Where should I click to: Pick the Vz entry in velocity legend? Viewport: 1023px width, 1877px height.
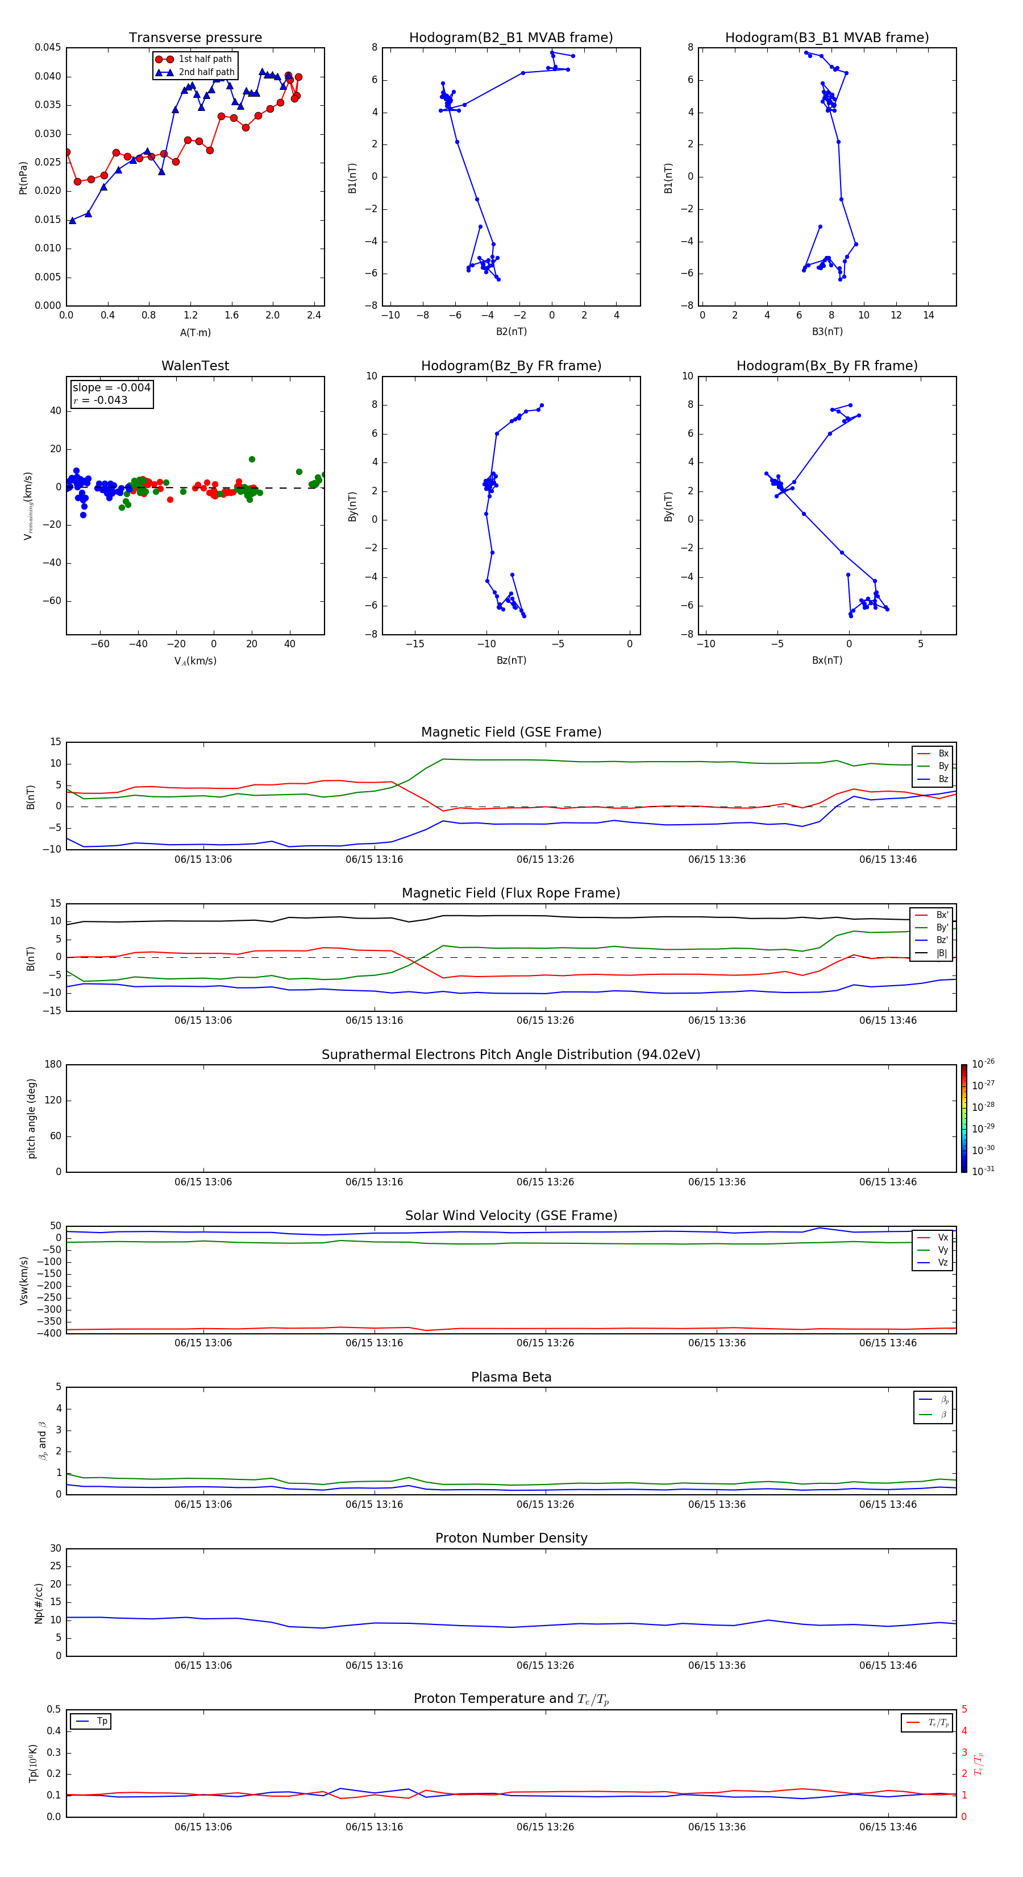[933, 1263]
